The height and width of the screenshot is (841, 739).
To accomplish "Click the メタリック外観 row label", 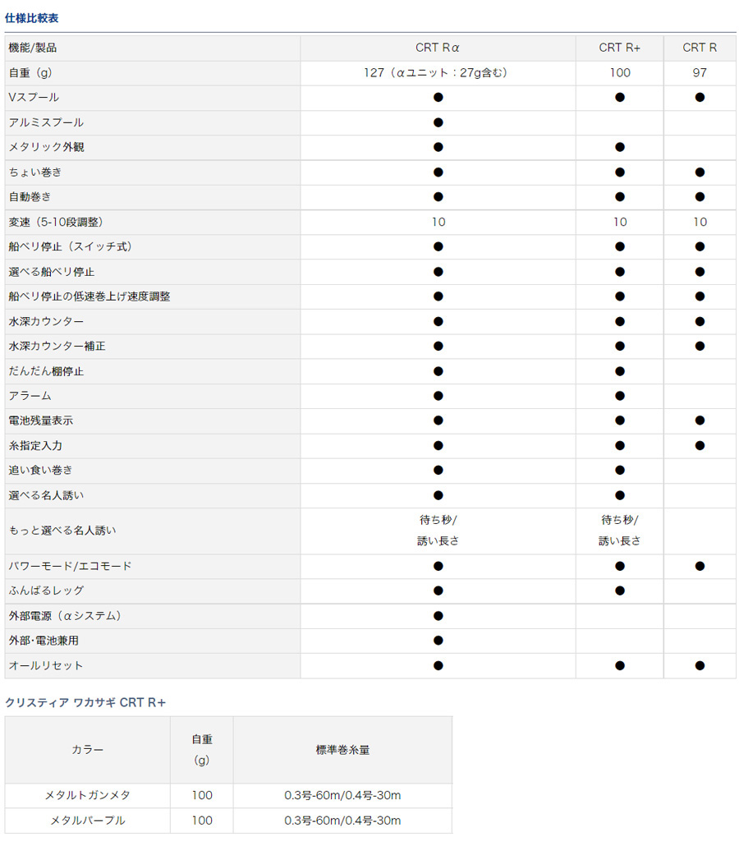I will click(x=46, y=147).
